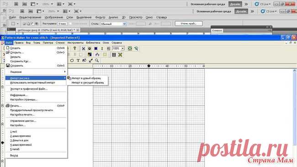Select the magnifier zoom tool icon
This screenshot has height=167, width=297.
pos(97,60)
